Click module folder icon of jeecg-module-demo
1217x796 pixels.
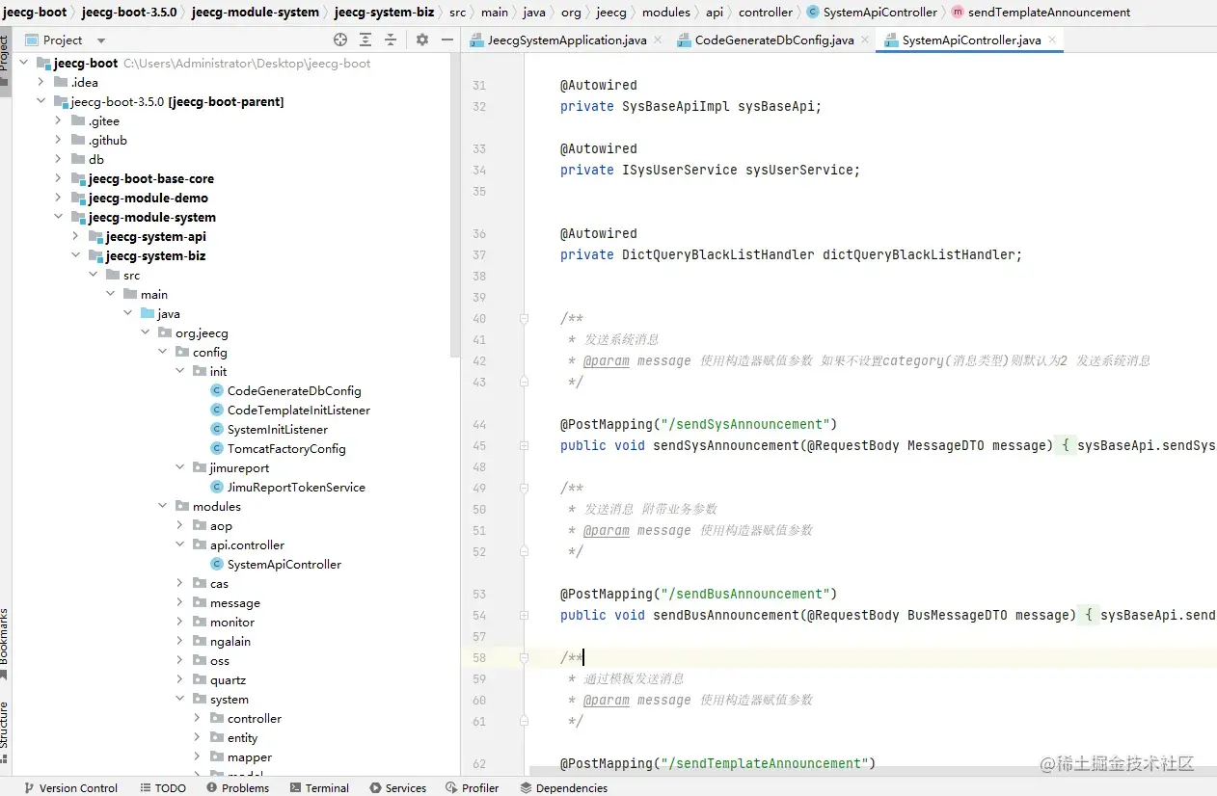(x=78, y=198)
